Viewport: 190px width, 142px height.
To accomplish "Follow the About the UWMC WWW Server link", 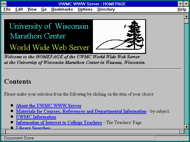I will pos(49,106).
